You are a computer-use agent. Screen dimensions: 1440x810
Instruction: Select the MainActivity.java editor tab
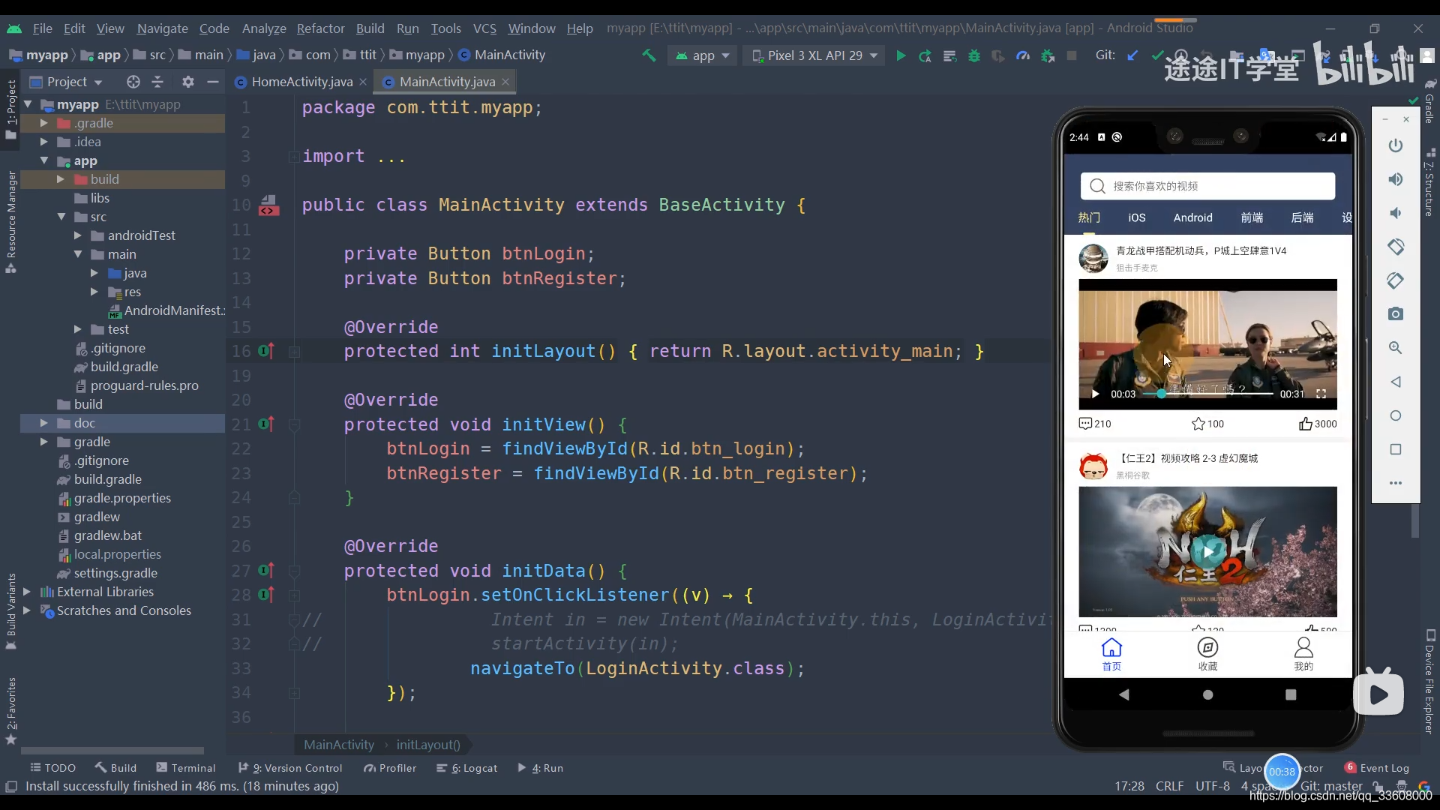[x=447, y=81]
